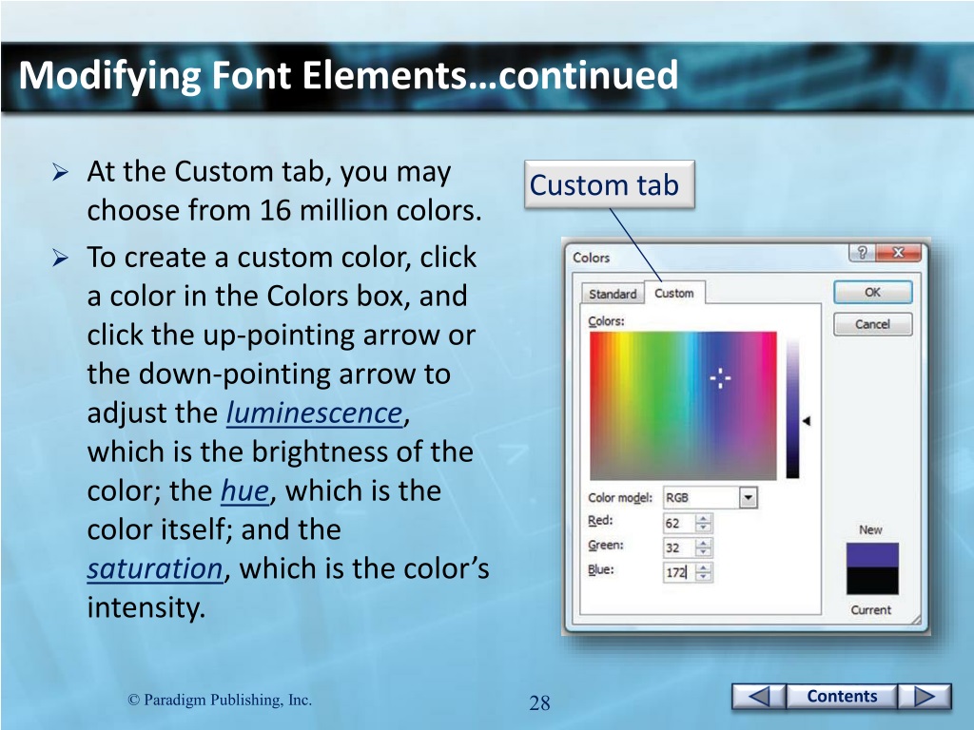The image size is (974, 730).
Task: Open the Colors dialog help question mark
Action: coord(862,252)
